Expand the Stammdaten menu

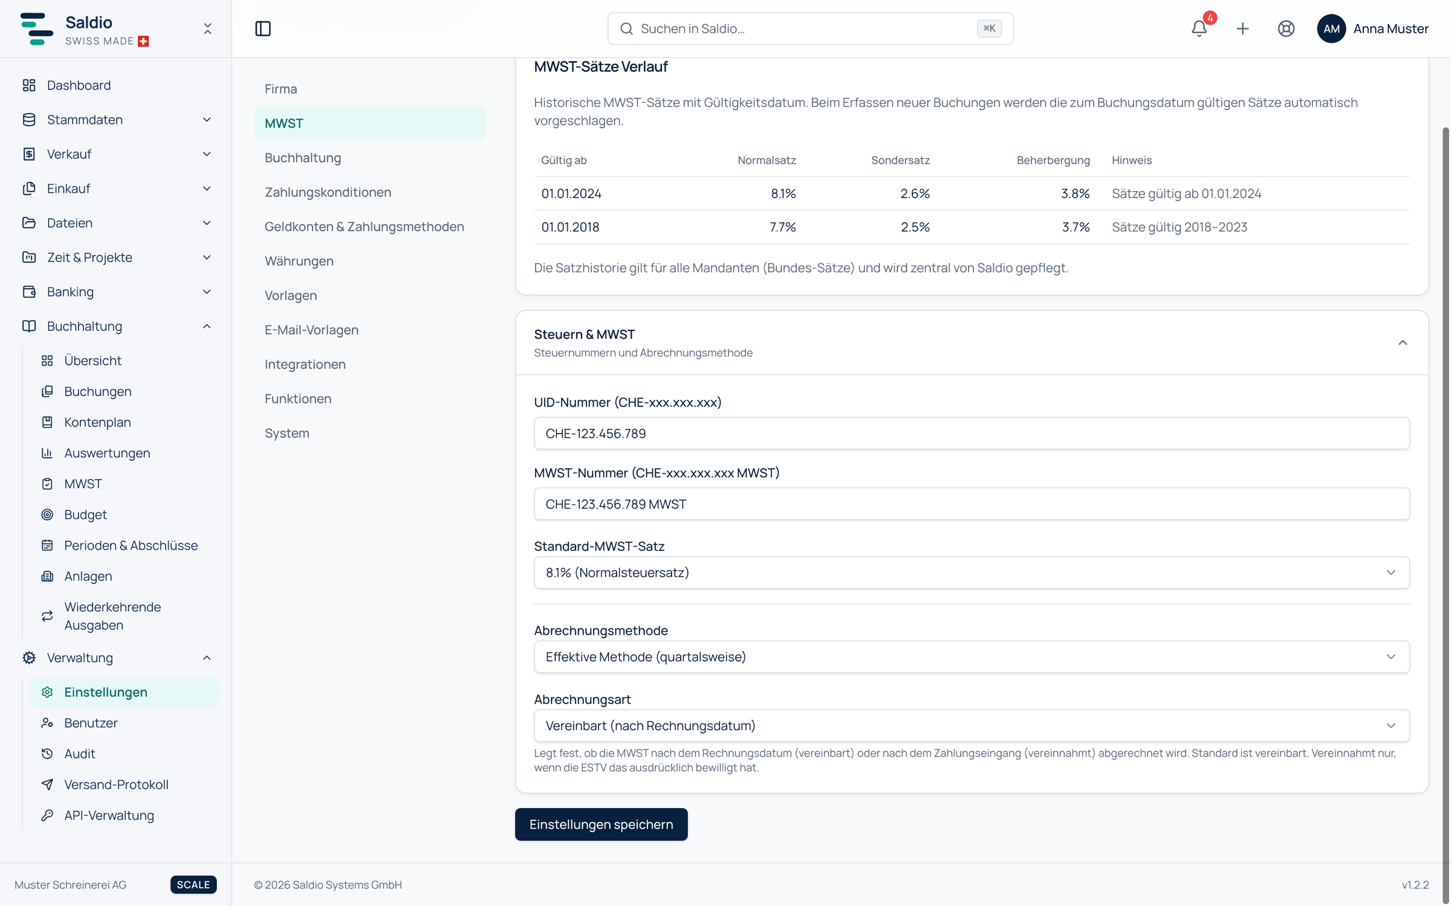point(116,120)
